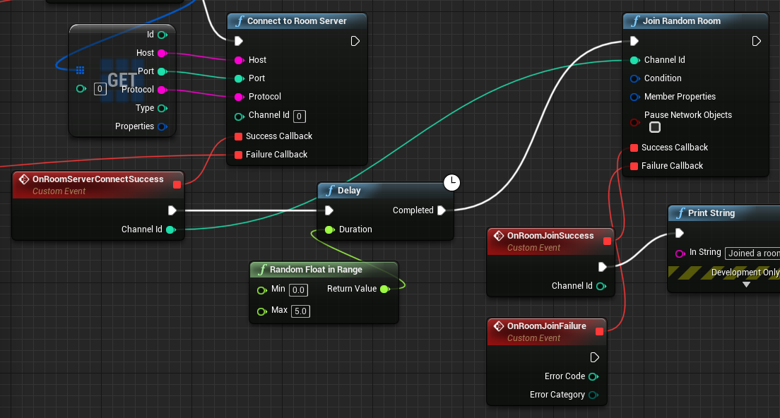Click Failure Callback pin on Connect to Room Server

(238, 155)
